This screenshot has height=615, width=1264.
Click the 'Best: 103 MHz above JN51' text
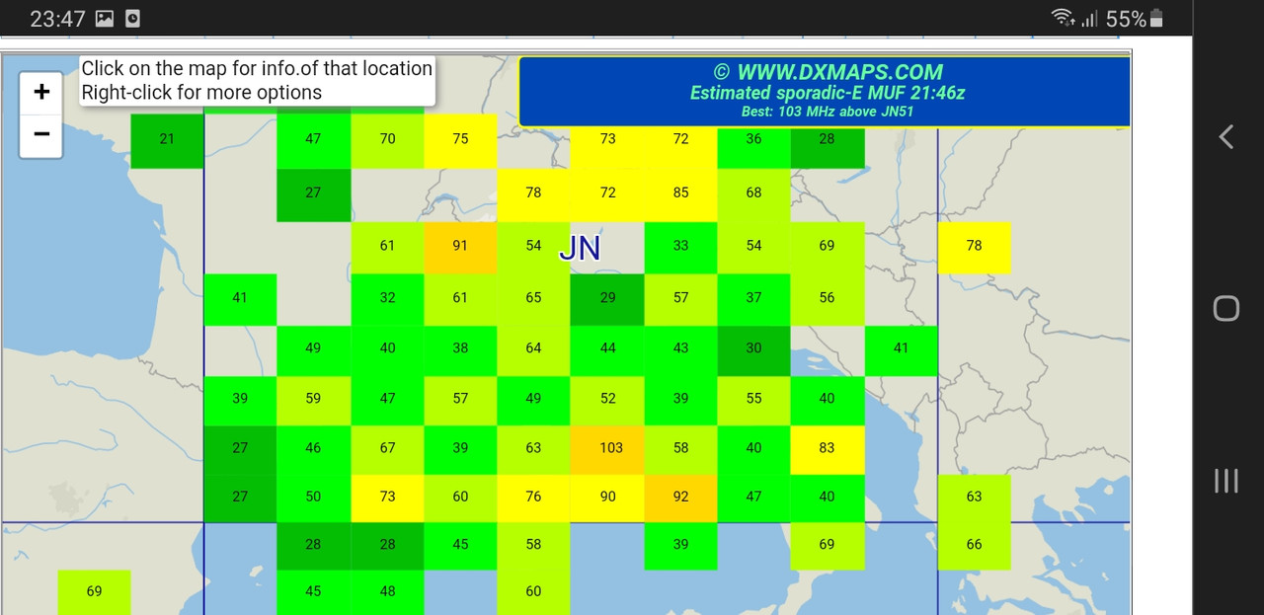(x=828, y=112)
